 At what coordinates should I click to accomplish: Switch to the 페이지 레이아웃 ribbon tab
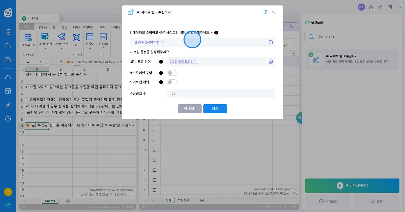tap(83, 27)
